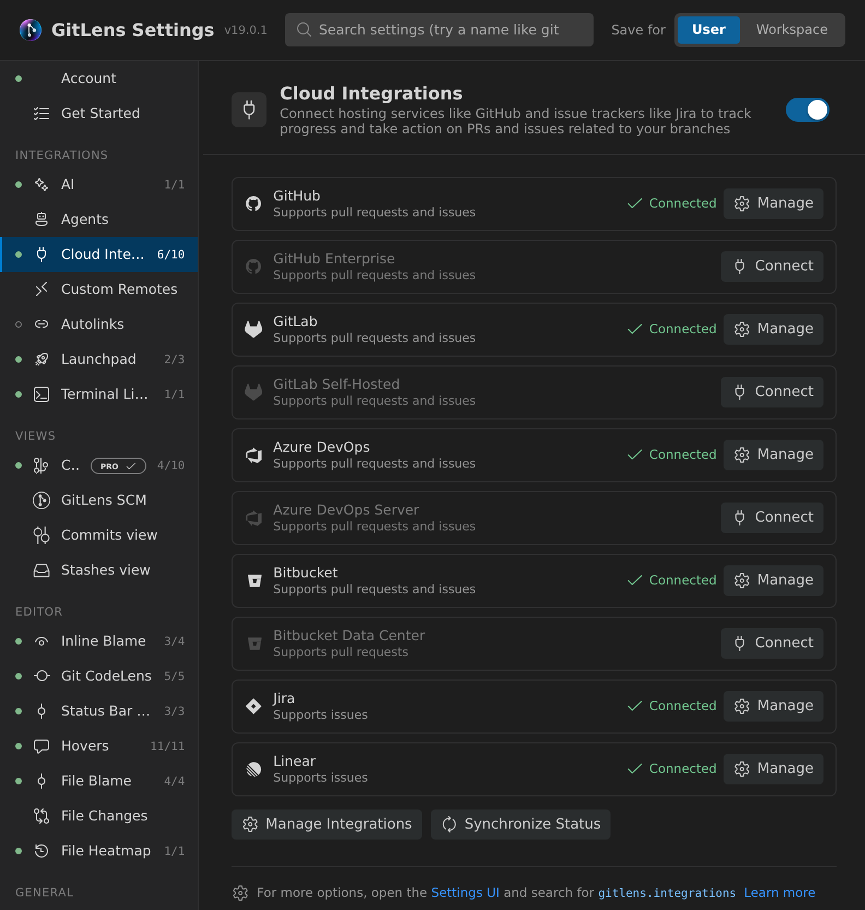Click the Azure DevOps Server row icon
The height and width of the screenshot is (910, 865).
coord(253,518)
